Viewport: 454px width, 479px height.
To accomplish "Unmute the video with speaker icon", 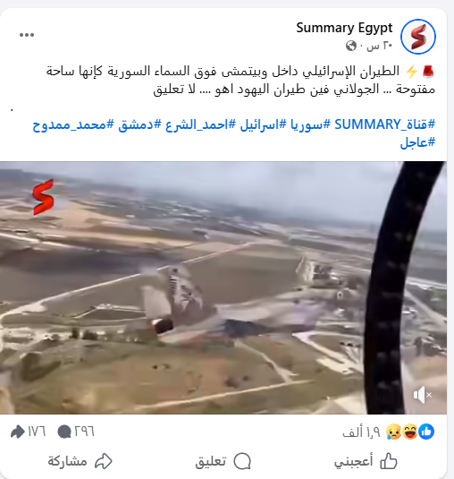I will (x=423, y=395).
